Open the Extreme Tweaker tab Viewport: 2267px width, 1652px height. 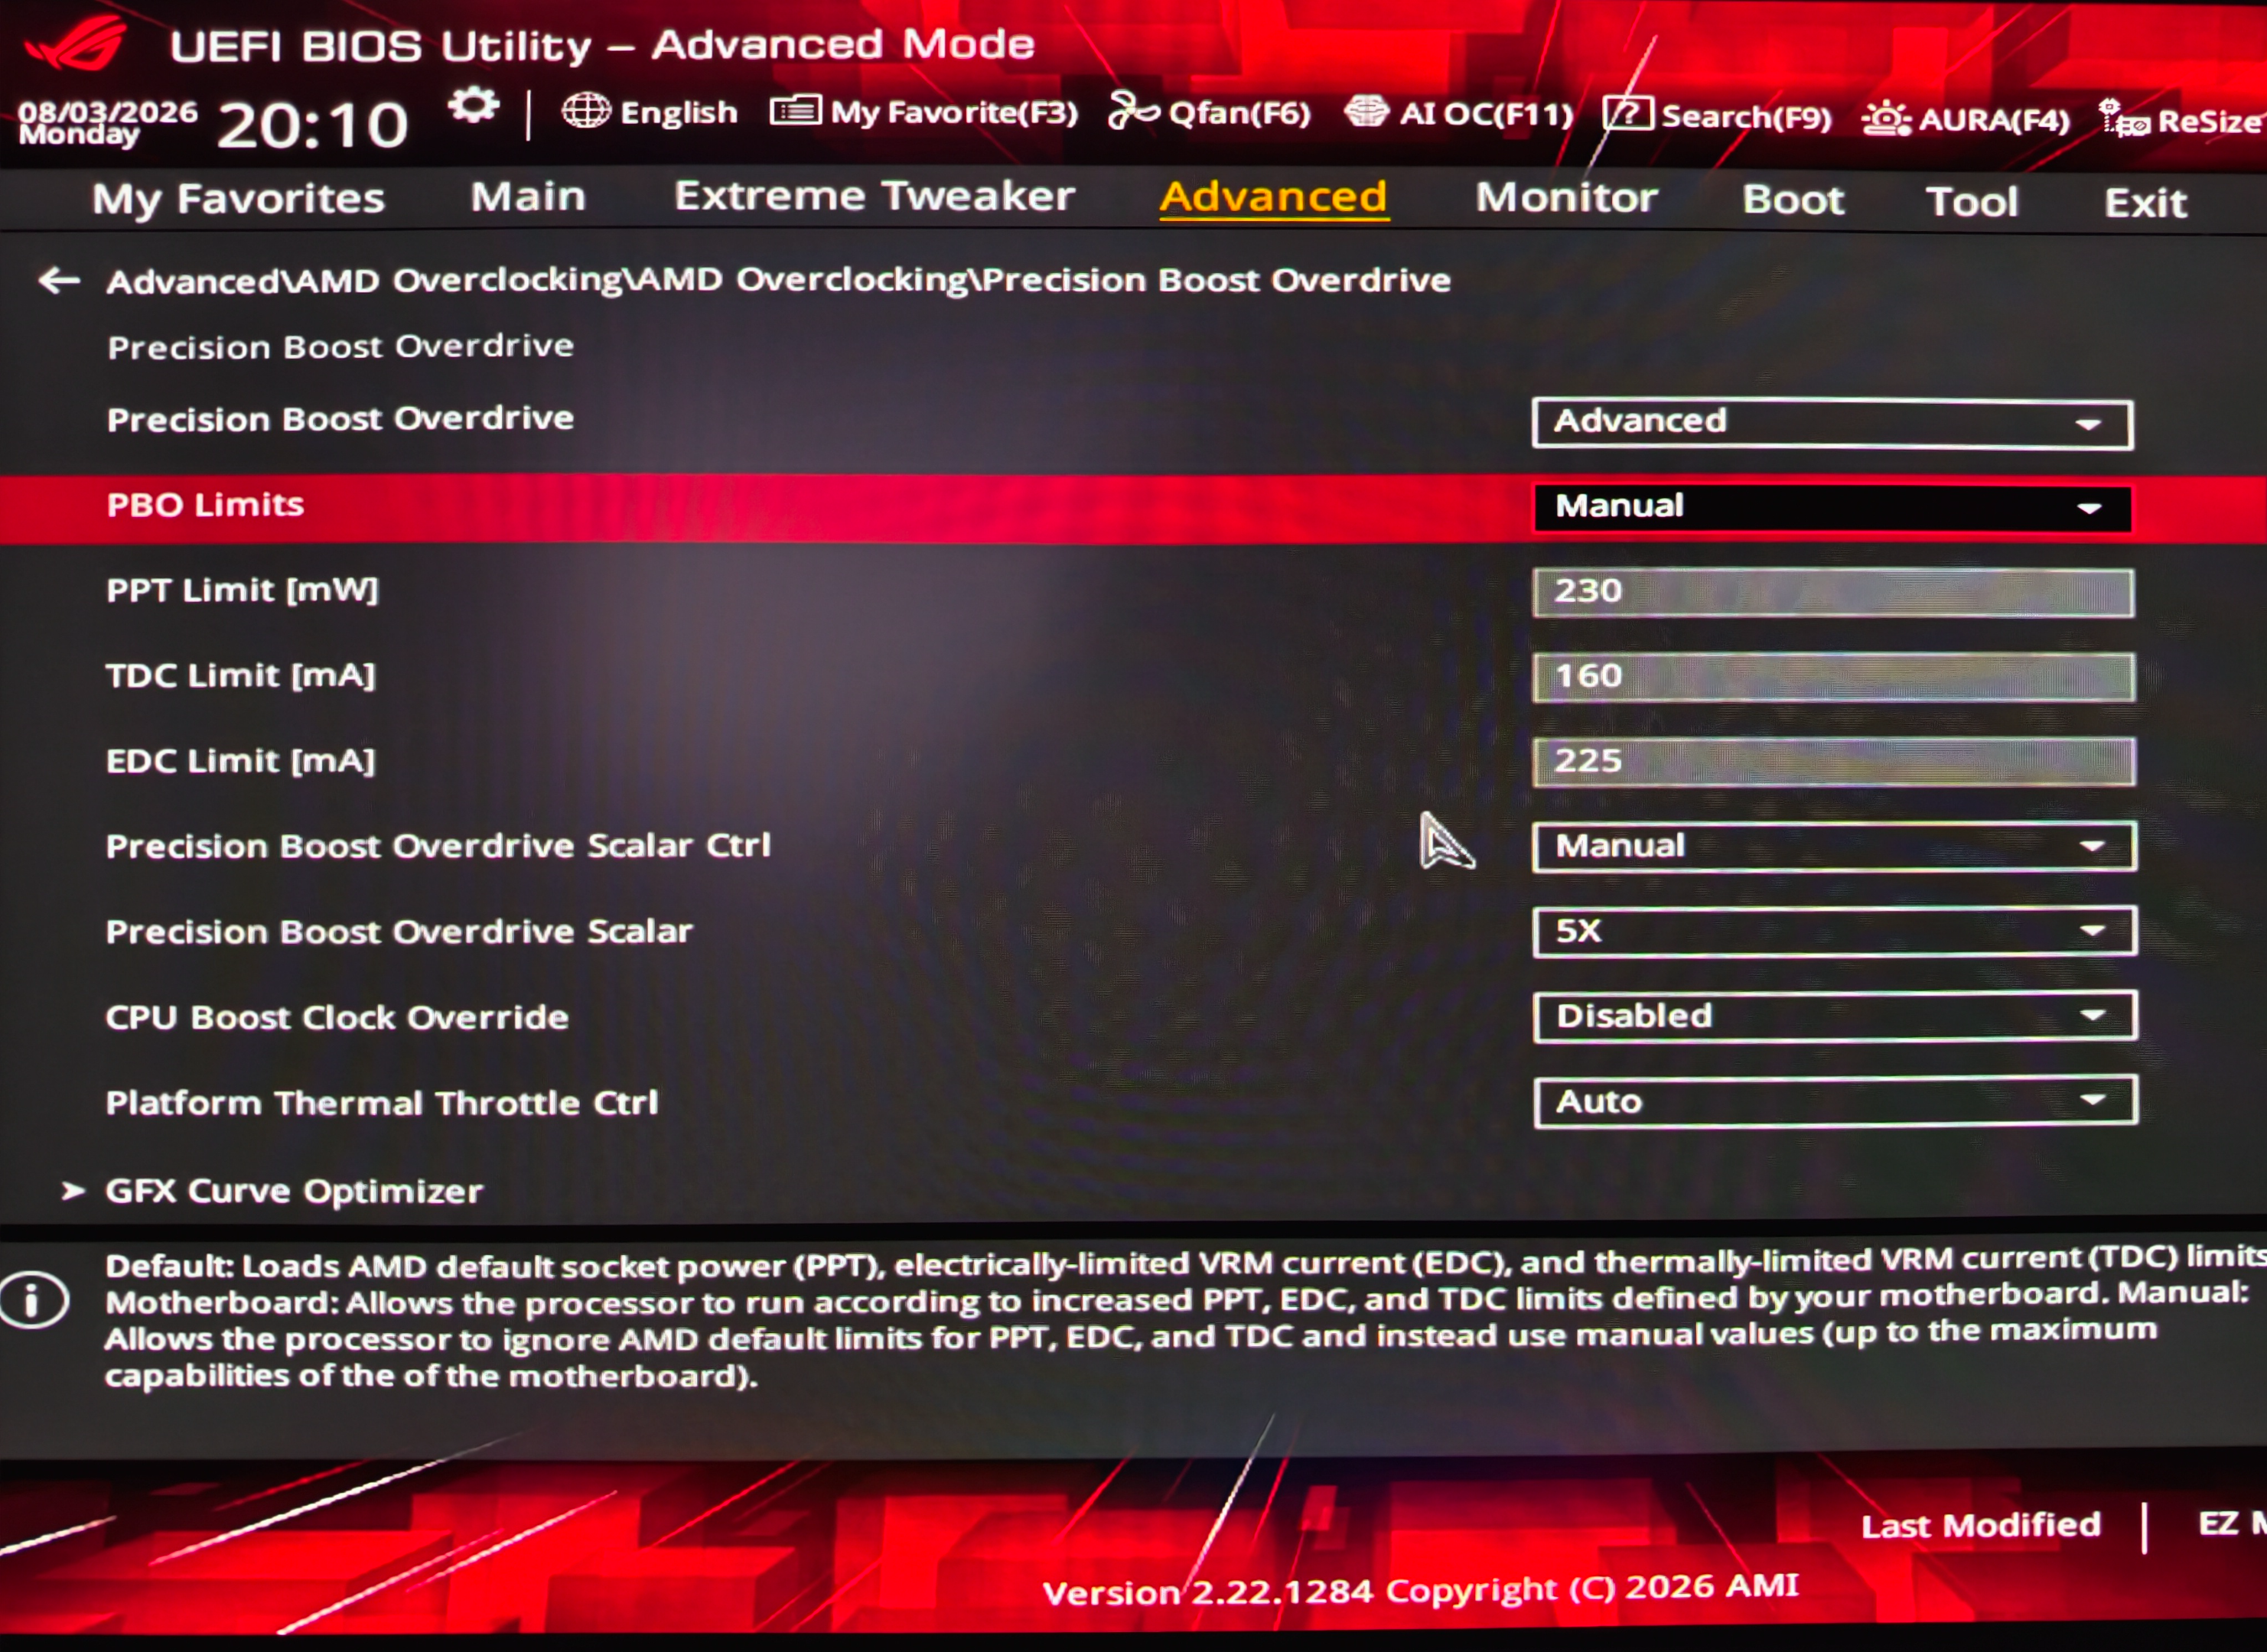tap(875, 196)
